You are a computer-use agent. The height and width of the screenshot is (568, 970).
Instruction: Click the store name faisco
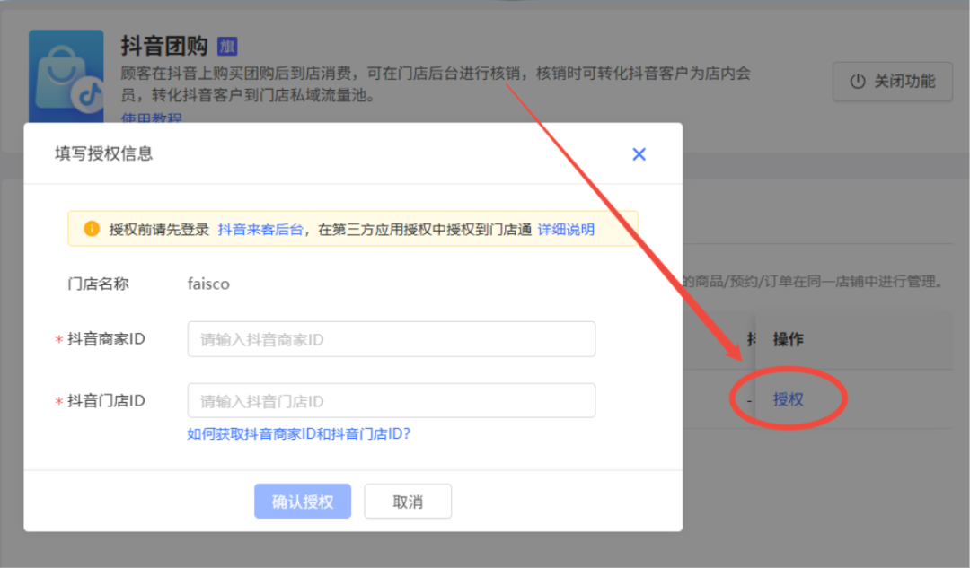[x=208, y=284]
